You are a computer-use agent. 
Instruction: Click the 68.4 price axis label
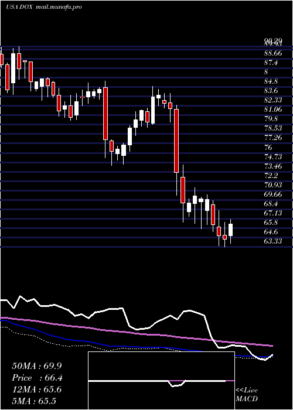point(271,204)
